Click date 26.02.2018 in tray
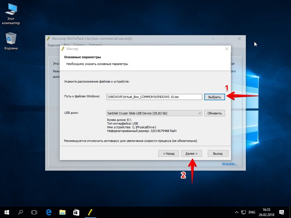 pyautogui.click(x=267, y=215)
